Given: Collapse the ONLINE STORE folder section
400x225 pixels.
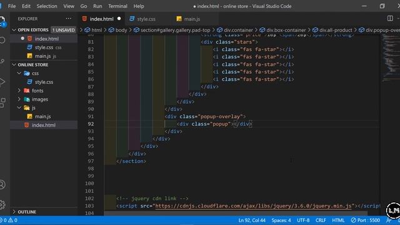Looking at the screenshot, I should pos(14,65).
